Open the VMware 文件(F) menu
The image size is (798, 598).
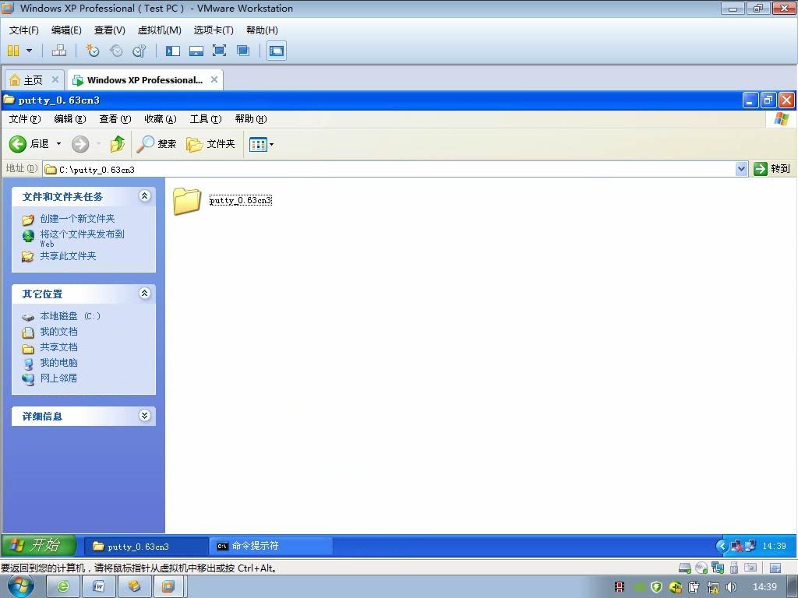[23, 30]
